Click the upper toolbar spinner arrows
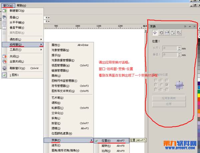This screenshot has width=200, height=153. pyautogui.click(x=48, y=18)
